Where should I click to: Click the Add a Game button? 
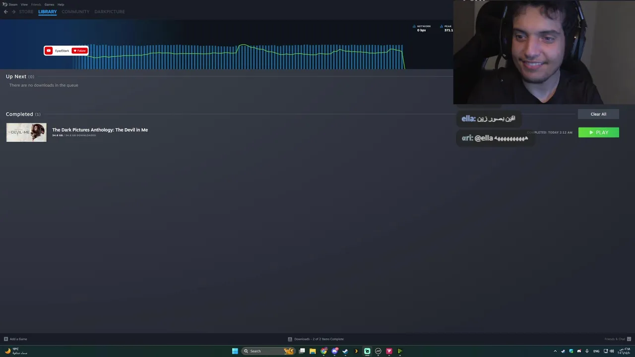coord(15,339)
